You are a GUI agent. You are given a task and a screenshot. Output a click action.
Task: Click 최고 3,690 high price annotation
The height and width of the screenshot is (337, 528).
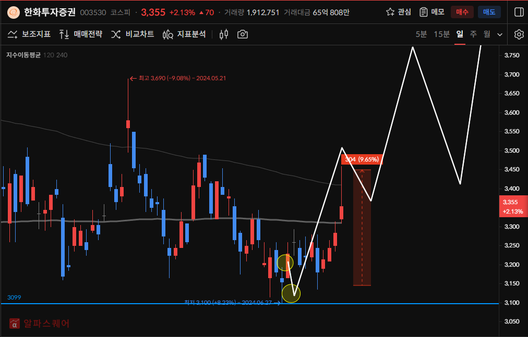point(178,78)
